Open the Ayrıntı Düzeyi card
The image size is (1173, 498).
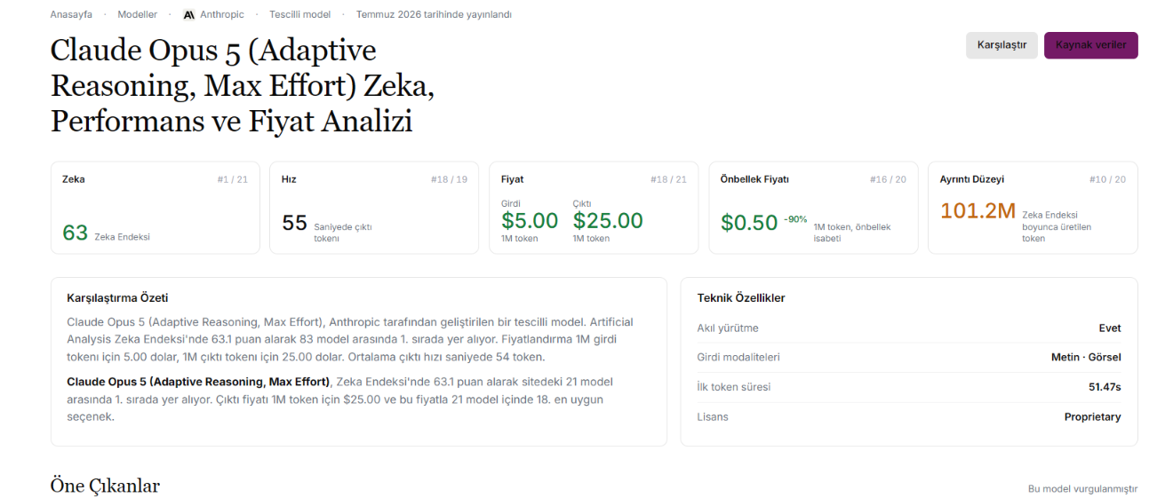[x=1033, y=208]
